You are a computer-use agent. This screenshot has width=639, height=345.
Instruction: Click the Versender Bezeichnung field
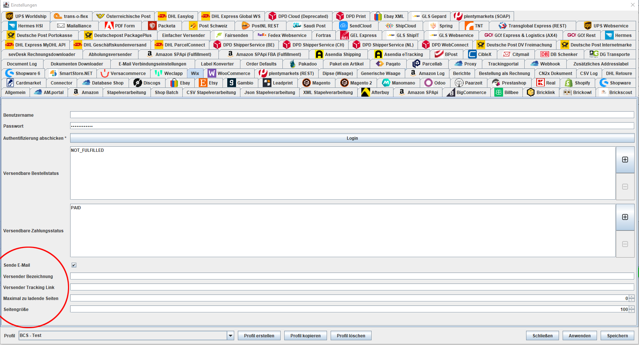click(352, 276)
